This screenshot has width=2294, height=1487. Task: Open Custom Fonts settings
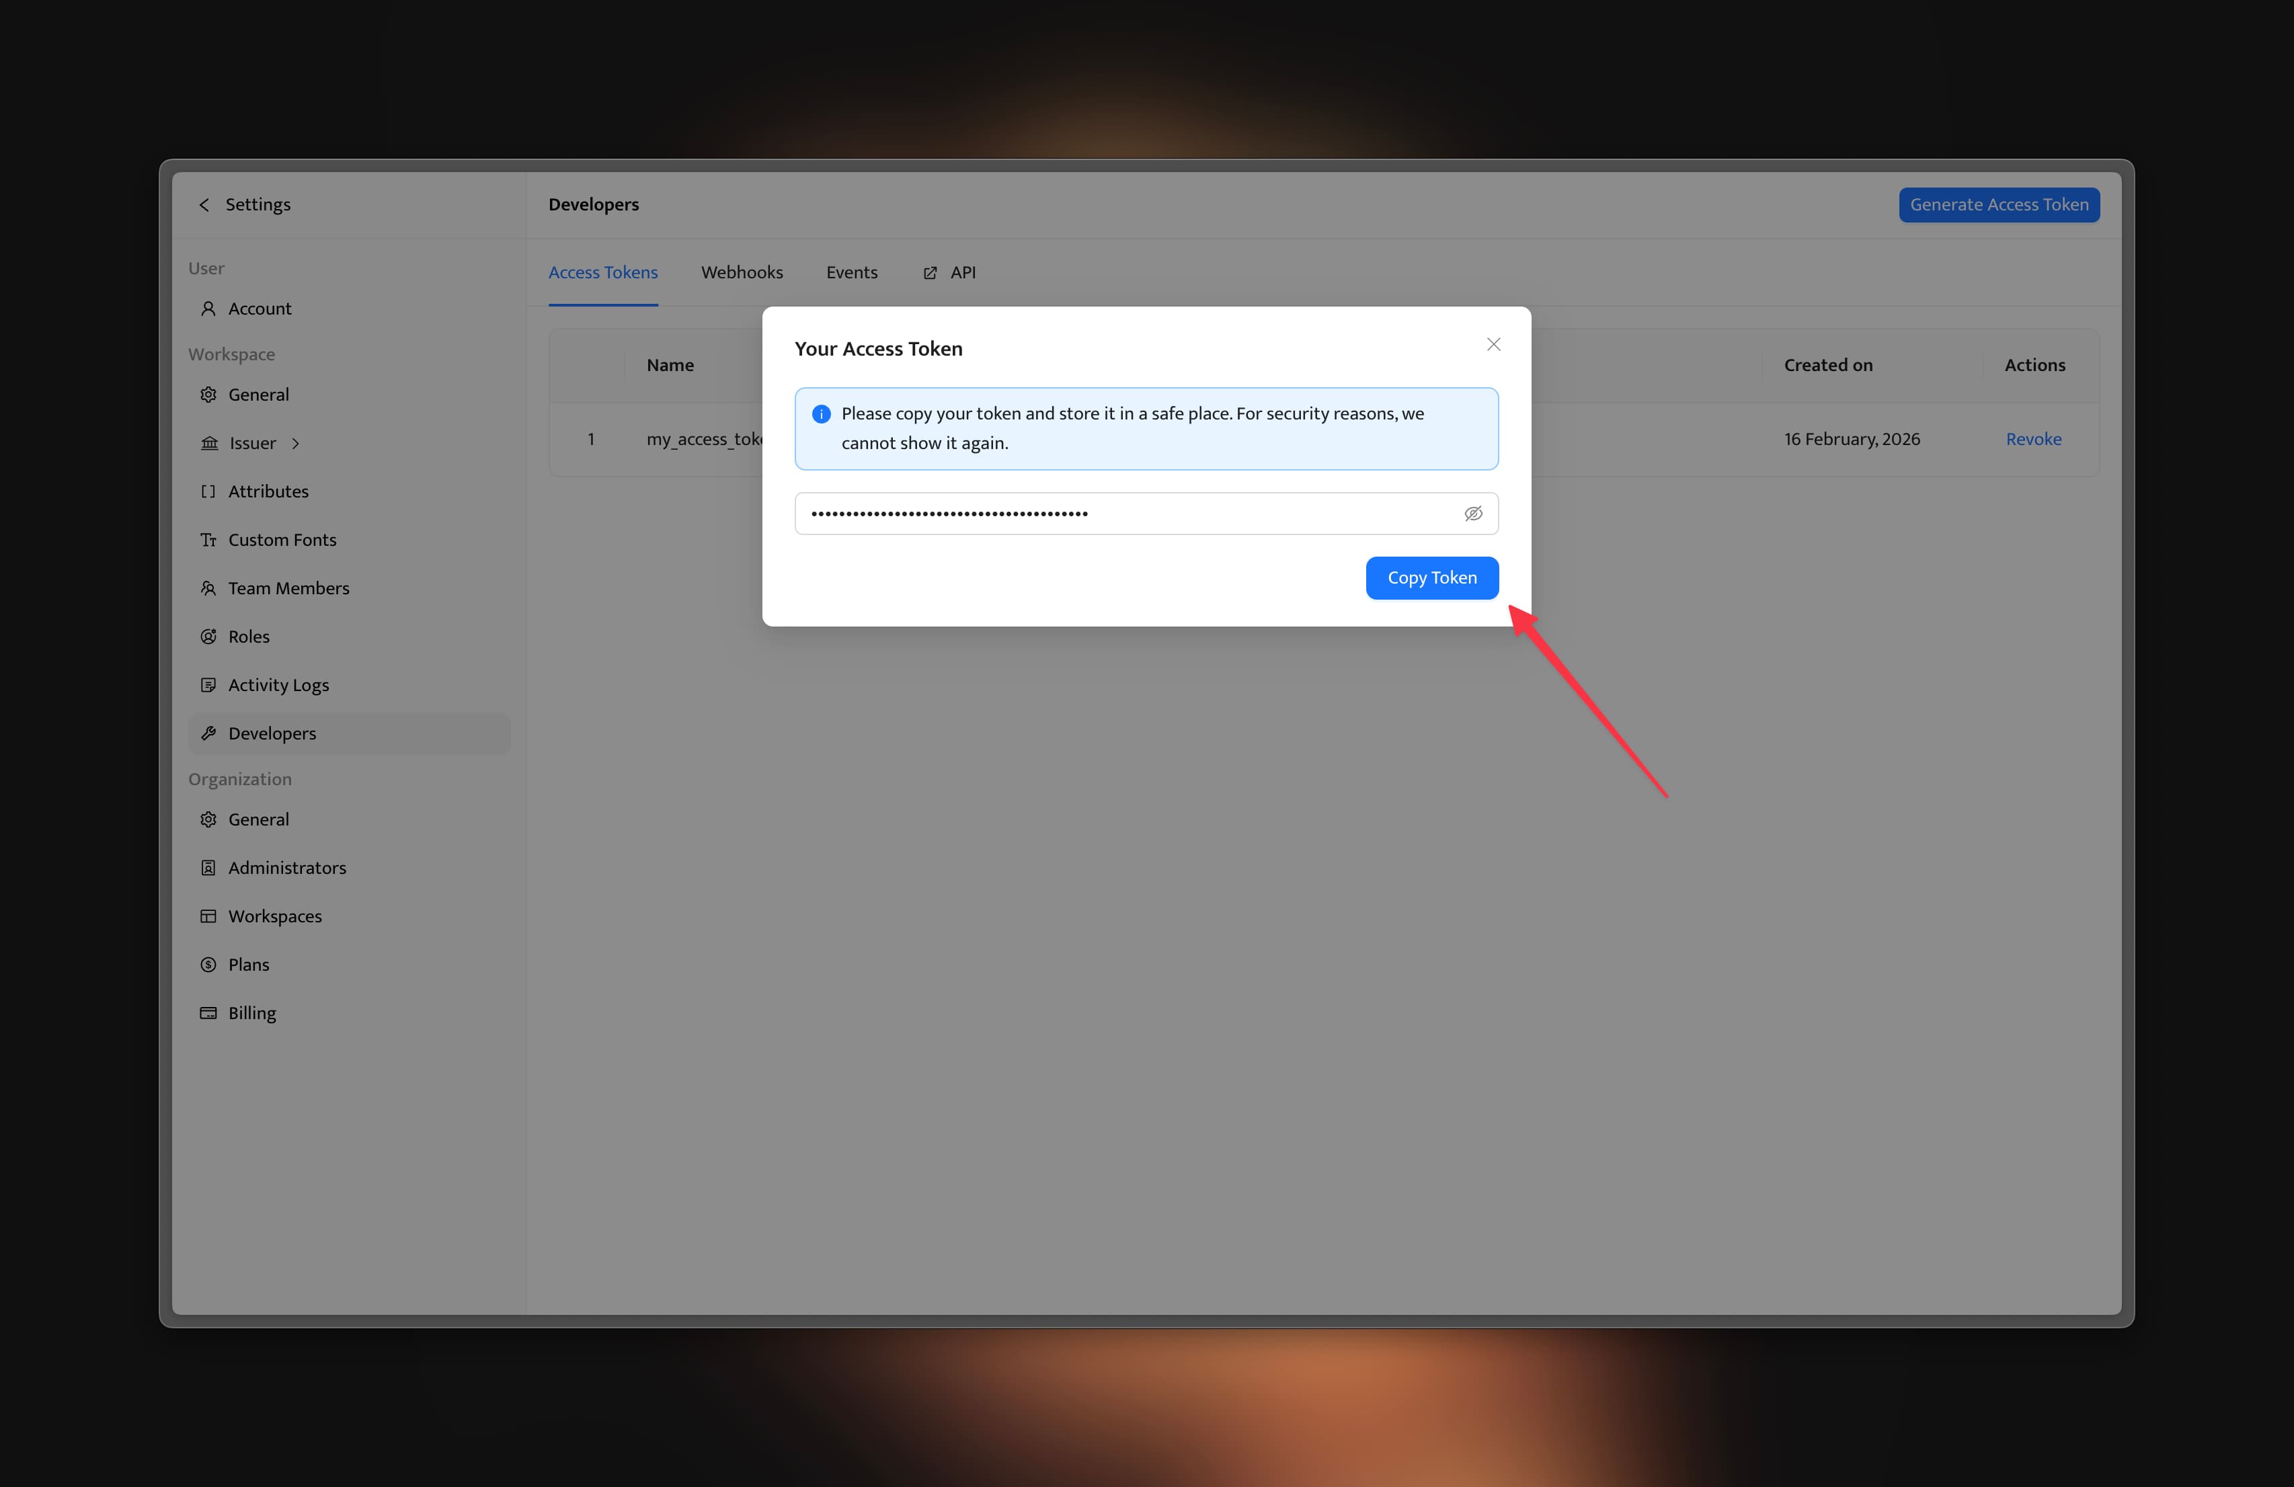282,540
